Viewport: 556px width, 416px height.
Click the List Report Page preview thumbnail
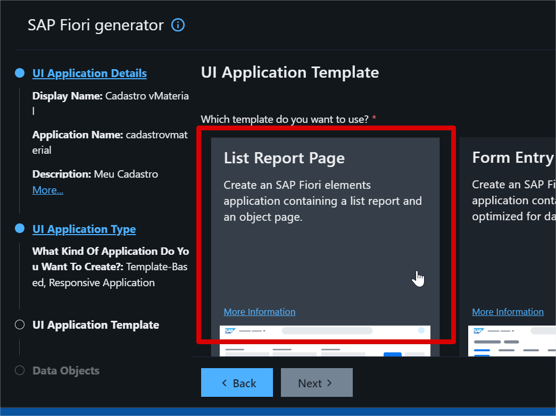point(325,341)
